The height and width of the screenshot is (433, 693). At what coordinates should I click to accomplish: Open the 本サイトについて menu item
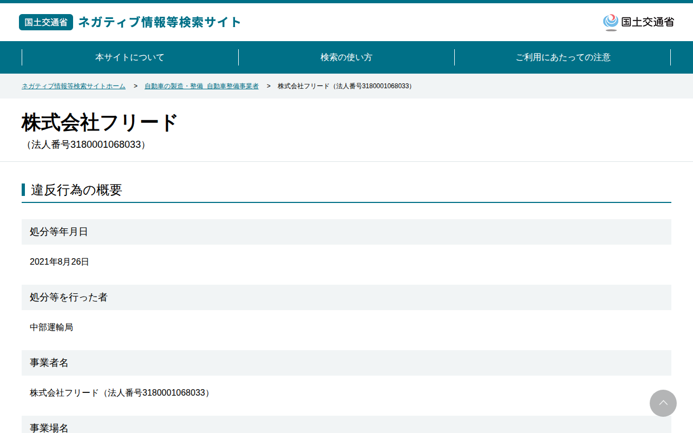(130, 57)
